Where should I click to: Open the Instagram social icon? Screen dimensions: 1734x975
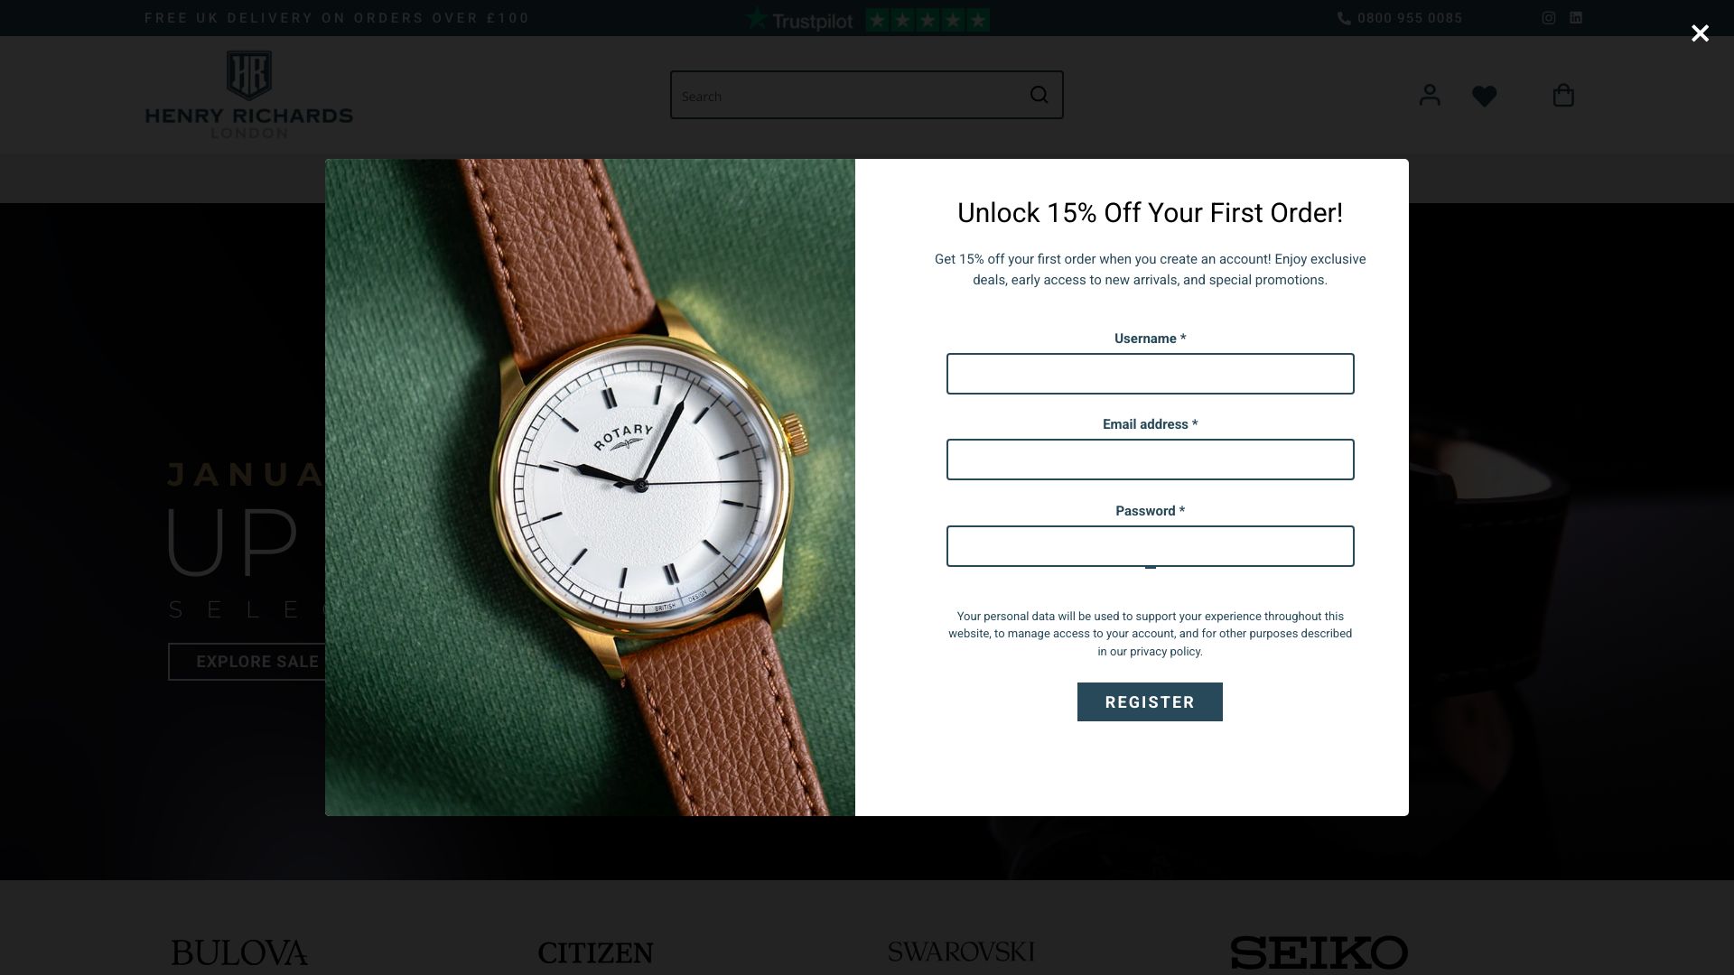[x=1549, y=18]
